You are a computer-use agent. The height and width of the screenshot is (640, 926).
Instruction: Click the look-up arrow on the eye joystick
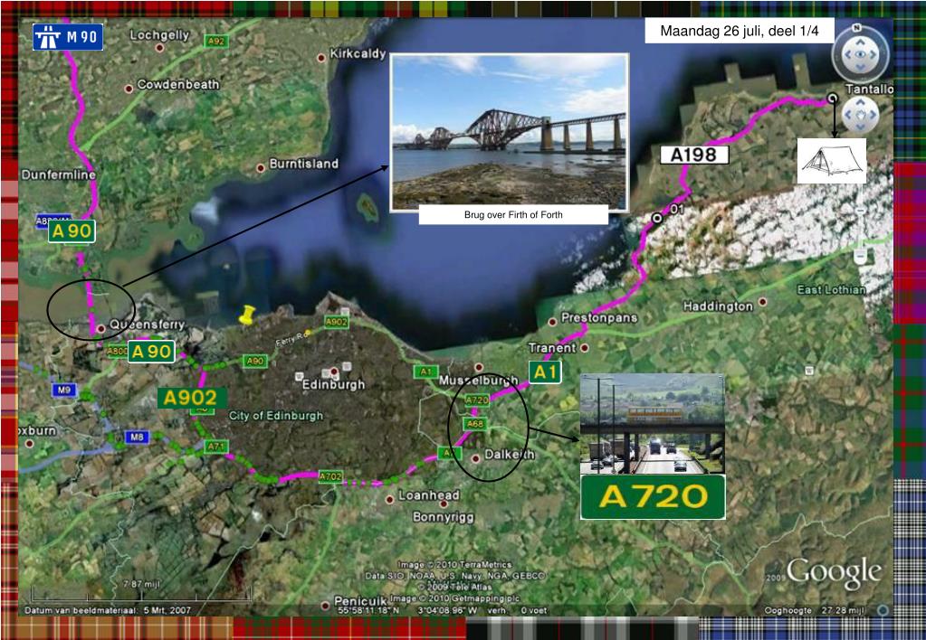860,42
